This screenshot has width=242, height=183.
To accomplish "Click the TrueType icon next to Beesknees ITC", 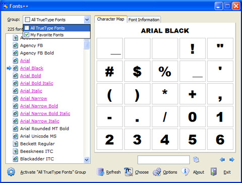I will (15, 151).
